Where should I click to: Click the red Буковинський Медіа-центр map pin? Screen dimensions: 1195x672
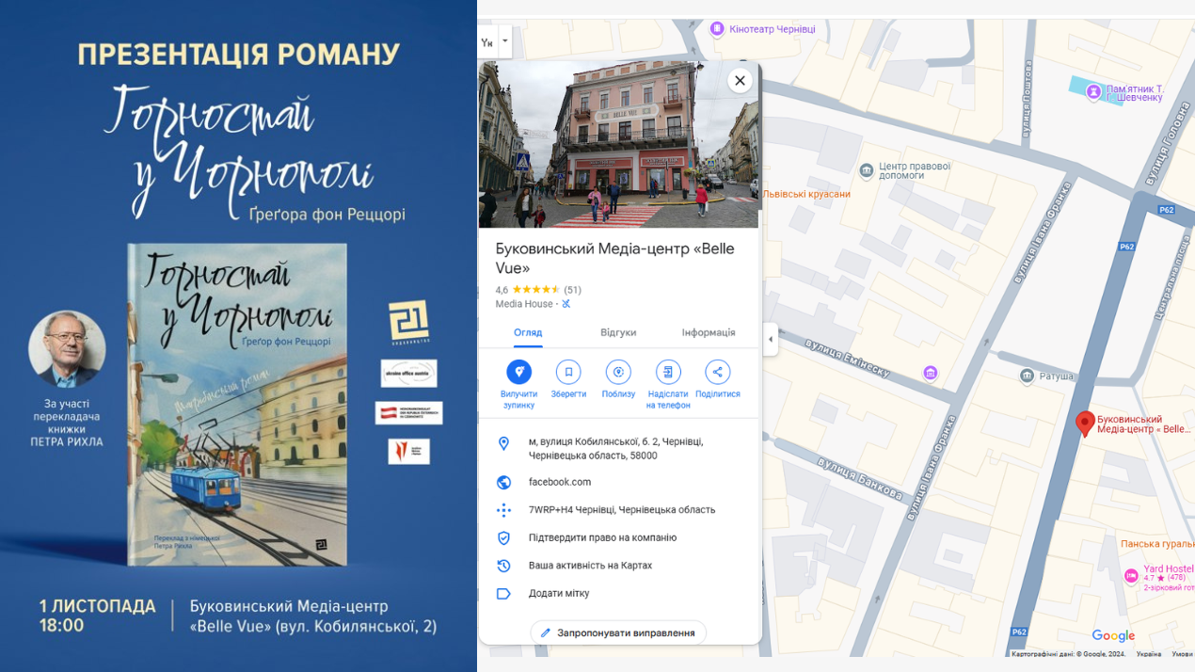pos(1084,424)
